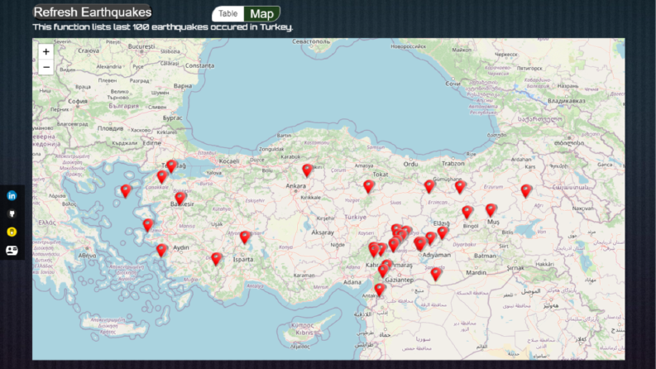Click marker left of Gümüşhane label
This screenshot has width=656, height=369.
pyautogui.click(x=429, y=186)
